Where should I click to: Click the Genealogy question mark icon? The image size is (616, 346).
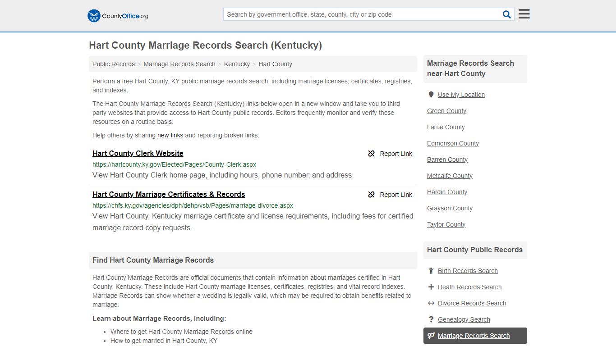pyautogui.click(x=431, y=319)
